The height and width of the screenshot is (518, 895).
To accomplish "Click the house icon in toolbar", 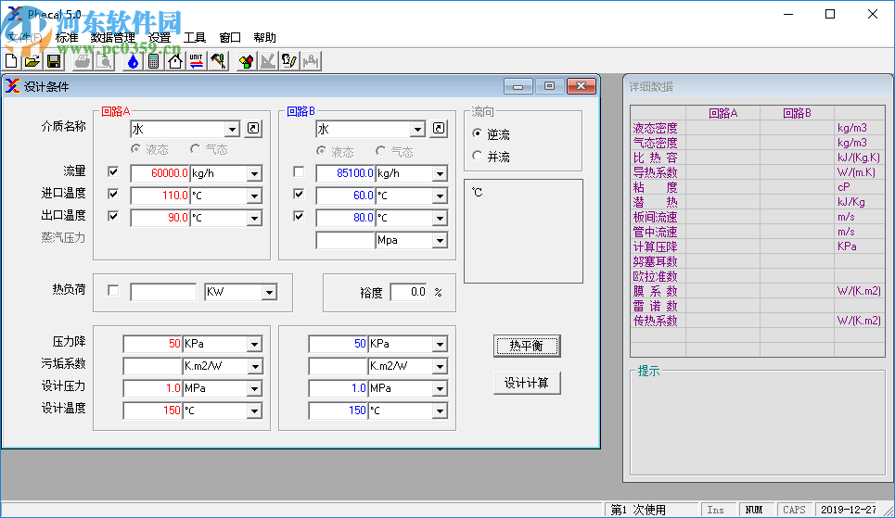I will coord(175,61).
